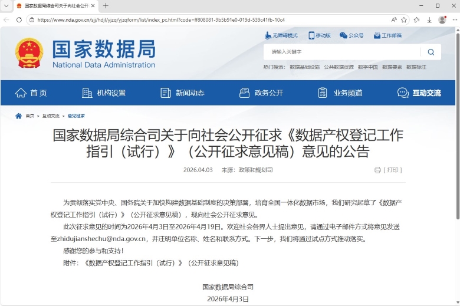Reload the page with the refresh icon
This screenshot has height=306, width=460.
click(19, 19)
